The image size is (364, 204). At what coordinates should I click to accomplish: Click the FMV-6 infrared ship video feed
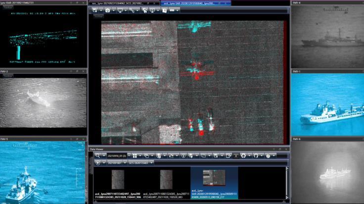point(327,172)
